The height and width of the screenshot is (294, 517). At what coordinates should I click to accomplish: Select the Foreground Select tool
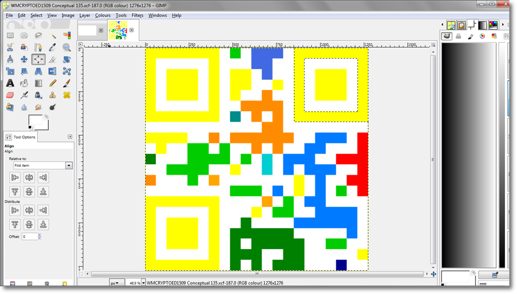click(x=24, y=47)
